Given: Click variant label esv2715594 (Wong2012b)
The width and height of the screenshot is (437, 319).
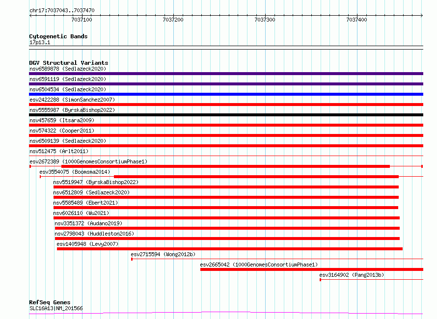Looking at the screenshot, I should [163, 254].
